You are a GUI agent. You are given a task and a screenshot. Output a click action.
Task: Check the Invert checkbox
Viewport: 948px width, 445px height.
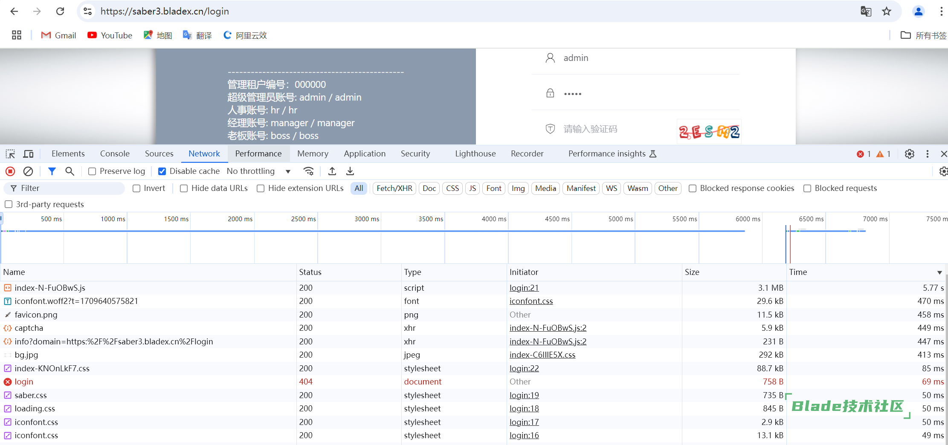136,188
